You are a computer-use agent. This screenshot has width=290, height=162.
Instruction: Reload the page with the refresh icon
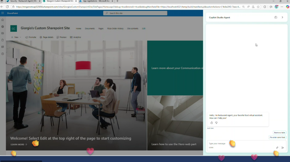click(x=7, y=7)
